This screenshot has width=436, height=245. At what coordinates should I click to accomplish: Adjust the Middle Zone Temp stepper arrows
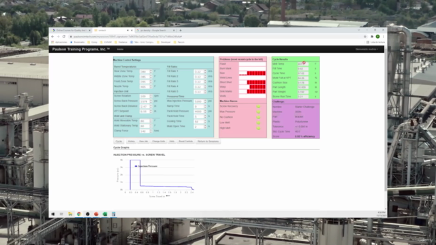(x=151, y=77)
